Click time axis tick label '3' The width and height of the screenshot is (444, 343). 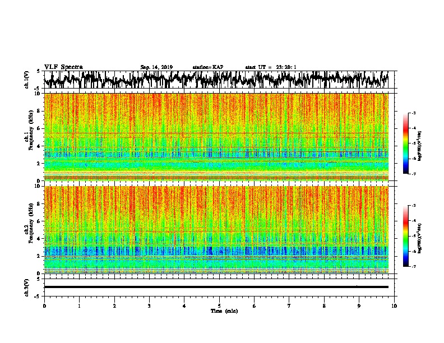click(149, 306)
